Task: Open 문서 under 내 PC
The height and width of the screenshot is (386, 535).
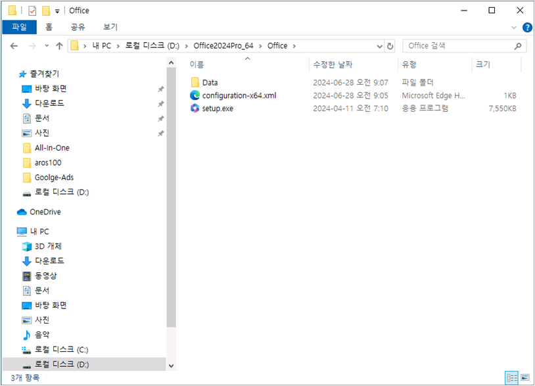Action: click(x=36, y=291)
